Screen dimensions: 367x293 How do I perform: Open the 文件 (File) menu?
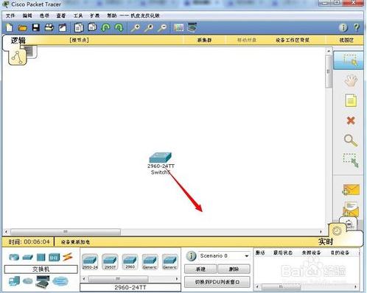click(10, 15)
